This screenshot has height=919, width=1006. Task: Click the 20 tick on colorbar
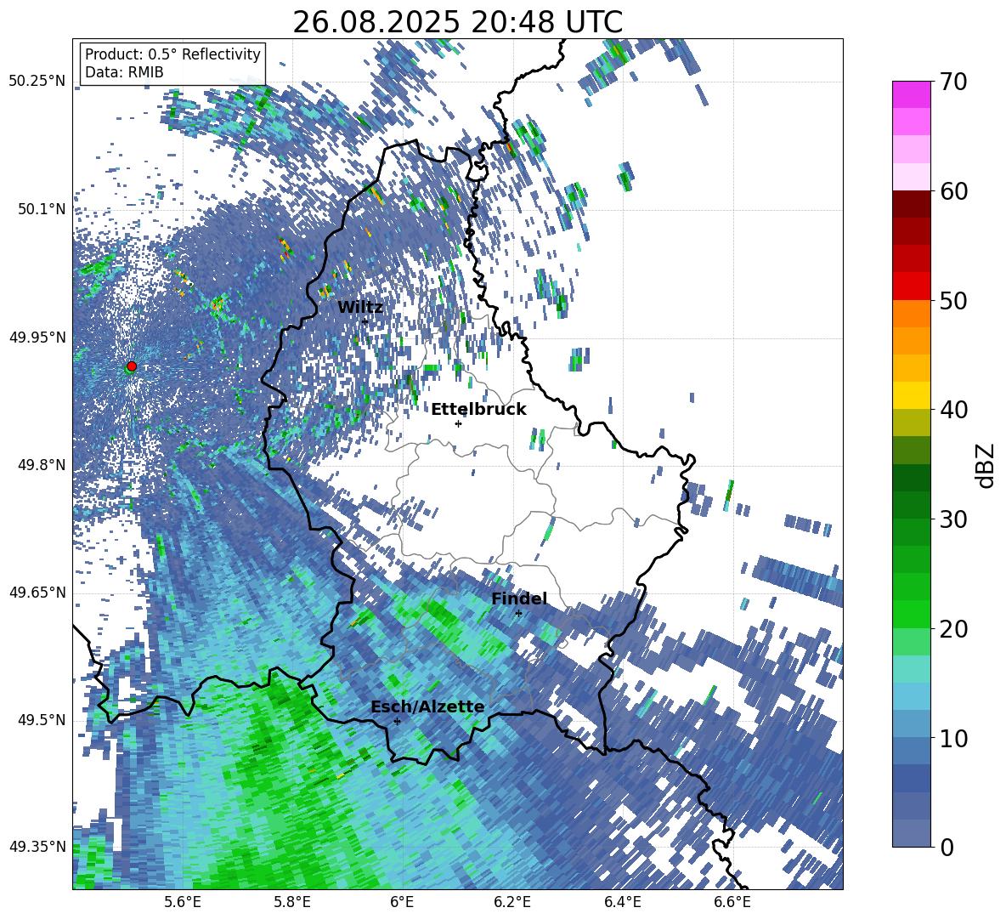(953, 629)
